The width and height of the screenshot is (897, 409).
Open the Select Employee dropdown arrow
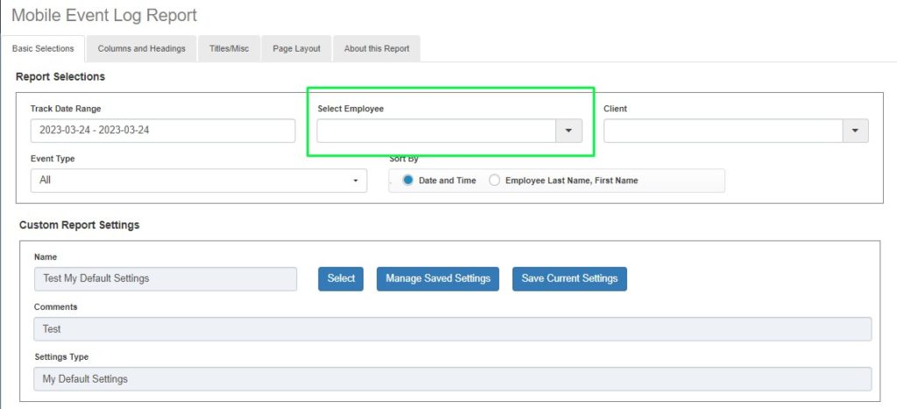tap(568, 130)
